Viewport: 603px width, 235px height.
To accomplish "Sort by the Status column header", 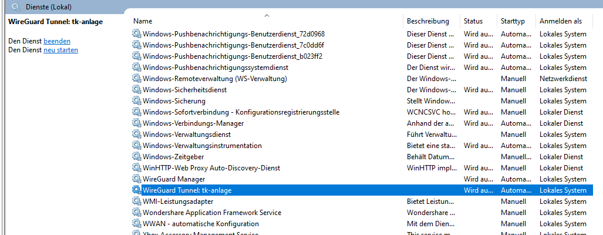I will [473, 21].
